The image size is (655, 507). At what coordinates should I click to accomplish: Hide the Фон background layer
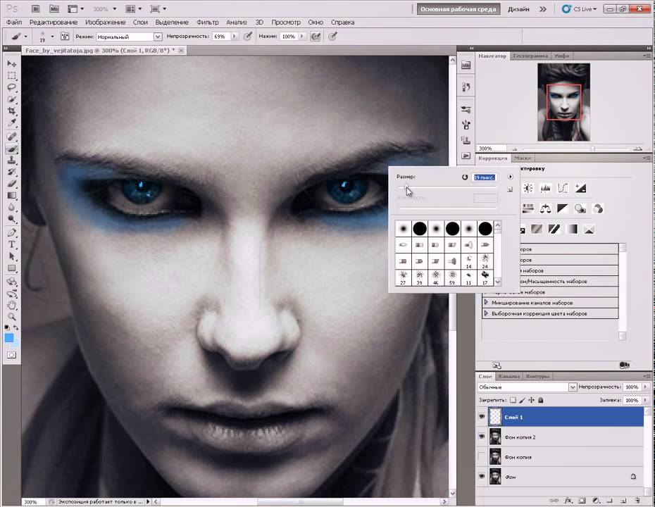(482, 476)
